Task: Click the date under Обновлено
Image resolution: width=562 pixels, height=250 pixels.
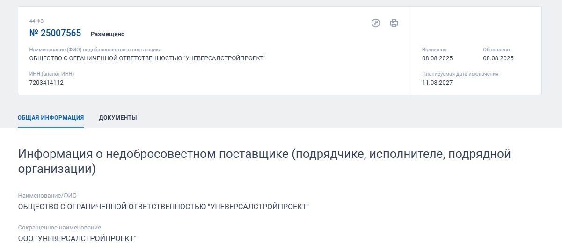Action: tap(498, 58)
